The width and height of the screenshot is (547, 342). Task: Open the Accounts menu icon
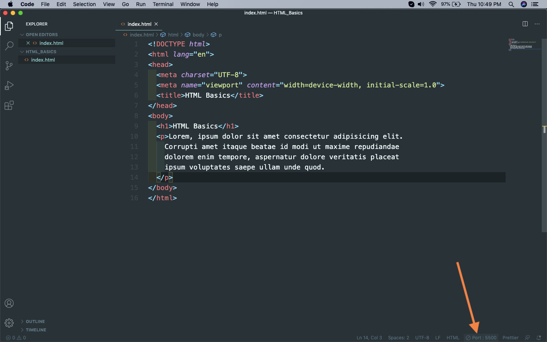[x=9, y=303]
